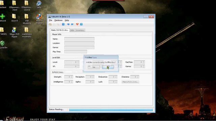Click the Play Time input field
Viewport: 216px width, 121px height.
point(76,52)
